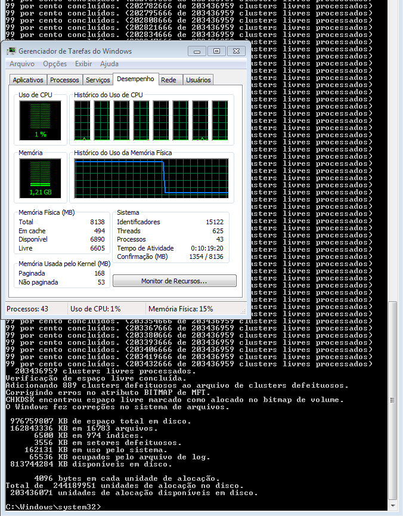Click the Gerenciador de Tarefas do Windows title
The width and height of the screenshot is (403, 516).
coord(75,51)
